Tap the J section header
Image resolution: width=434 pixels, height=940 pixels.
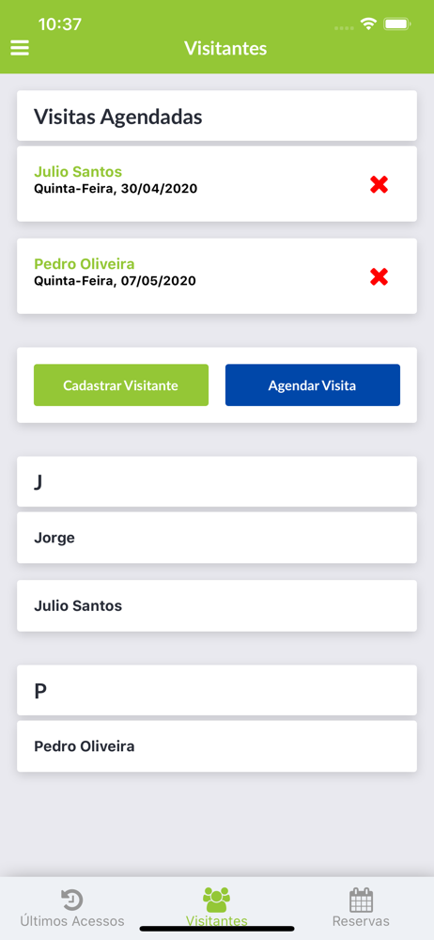216,481
